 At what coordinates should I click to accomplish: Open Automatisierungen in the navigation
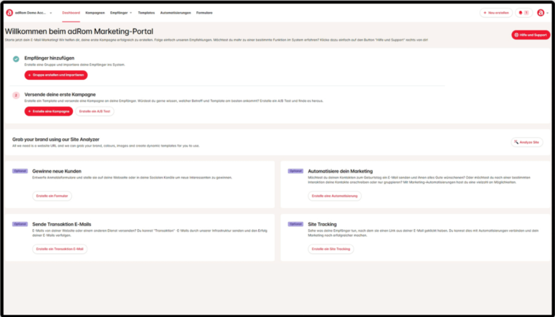pyautogui.click(x=176, y=13)
